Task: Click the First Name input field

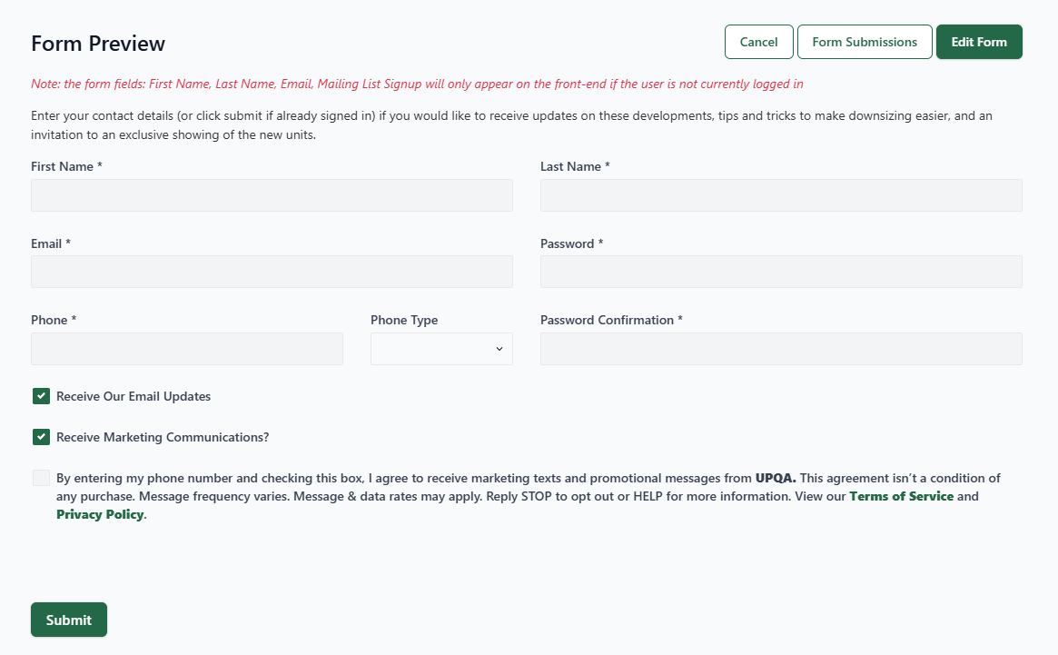Action: pyautogui.click(x=272, y=194)
